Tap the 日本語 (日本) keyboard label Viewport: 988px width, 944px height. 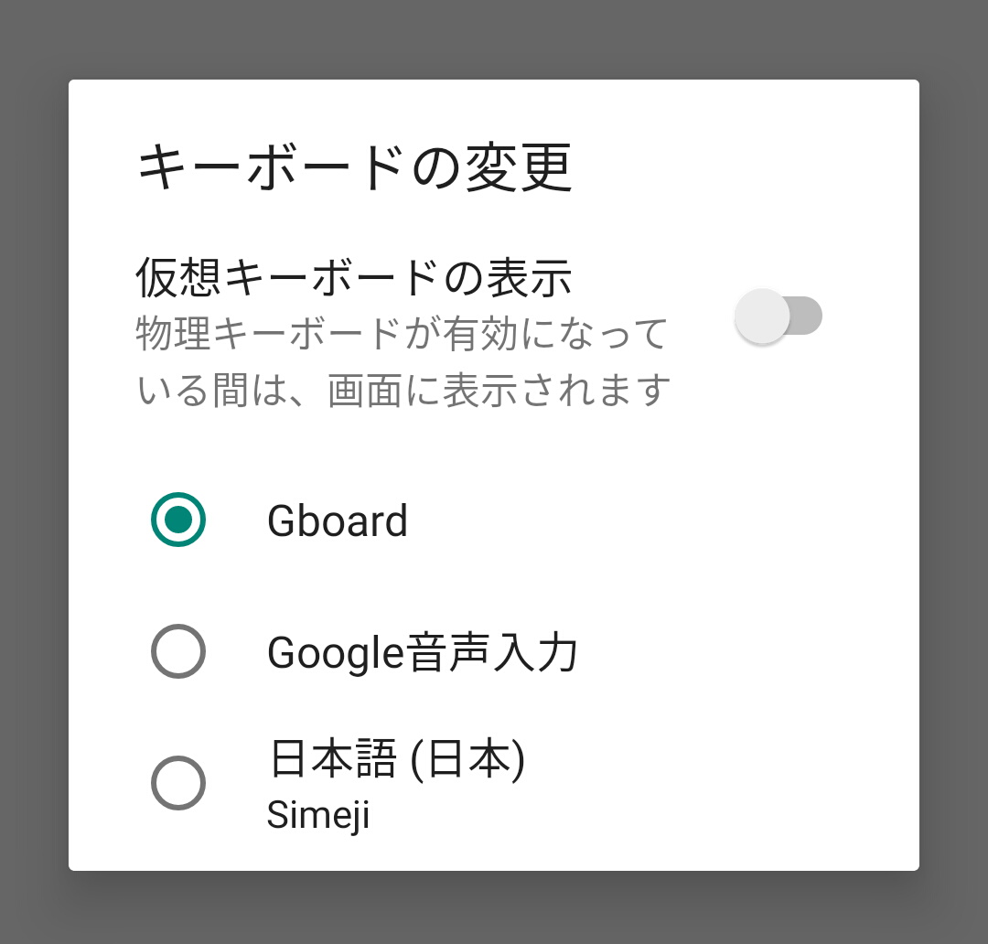pos(397,758)
